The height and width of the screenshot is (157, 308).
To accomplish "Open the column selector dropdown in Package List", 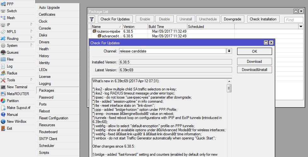I will [301, 26].
